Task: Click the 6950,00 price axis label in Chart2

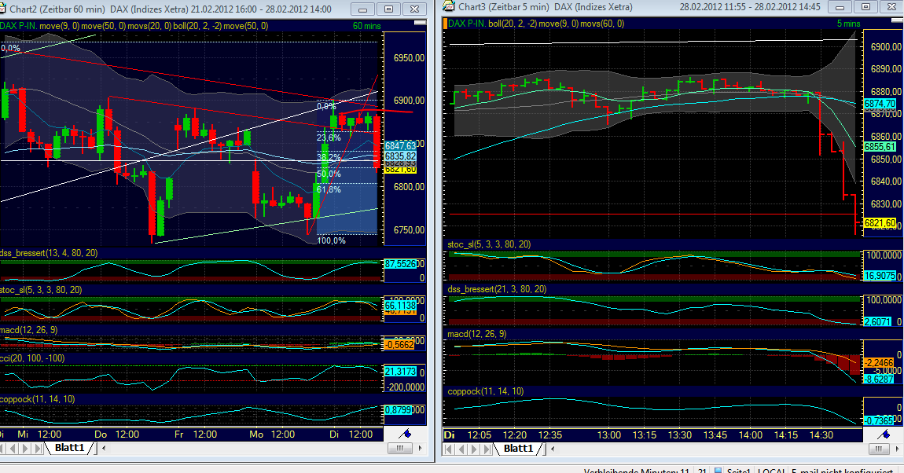Action: [x=409, y=57]
